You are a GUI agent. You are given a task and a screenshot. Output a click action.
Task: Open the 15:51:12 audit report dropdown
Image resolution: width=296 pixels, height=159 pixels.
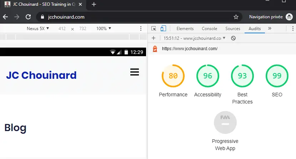195,38
